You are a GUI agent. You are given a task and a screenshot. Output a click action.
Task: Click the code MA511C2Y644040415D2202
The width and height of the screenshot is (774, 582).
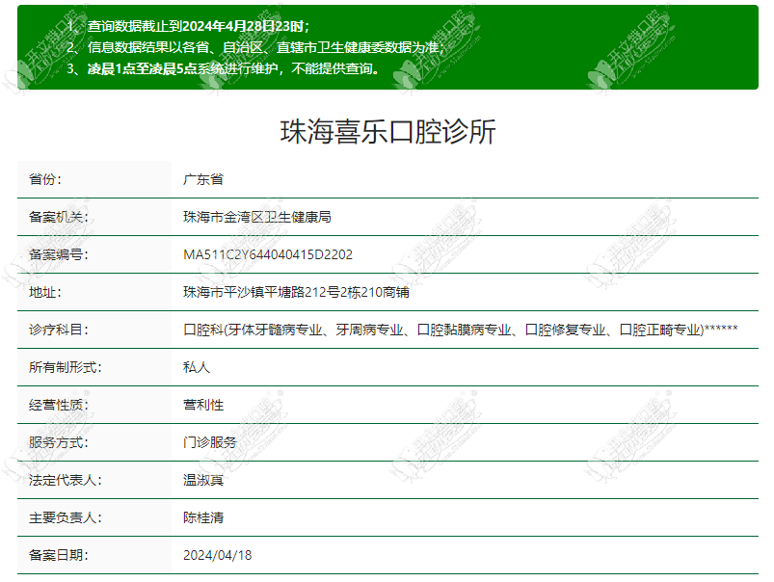[268, 254]
